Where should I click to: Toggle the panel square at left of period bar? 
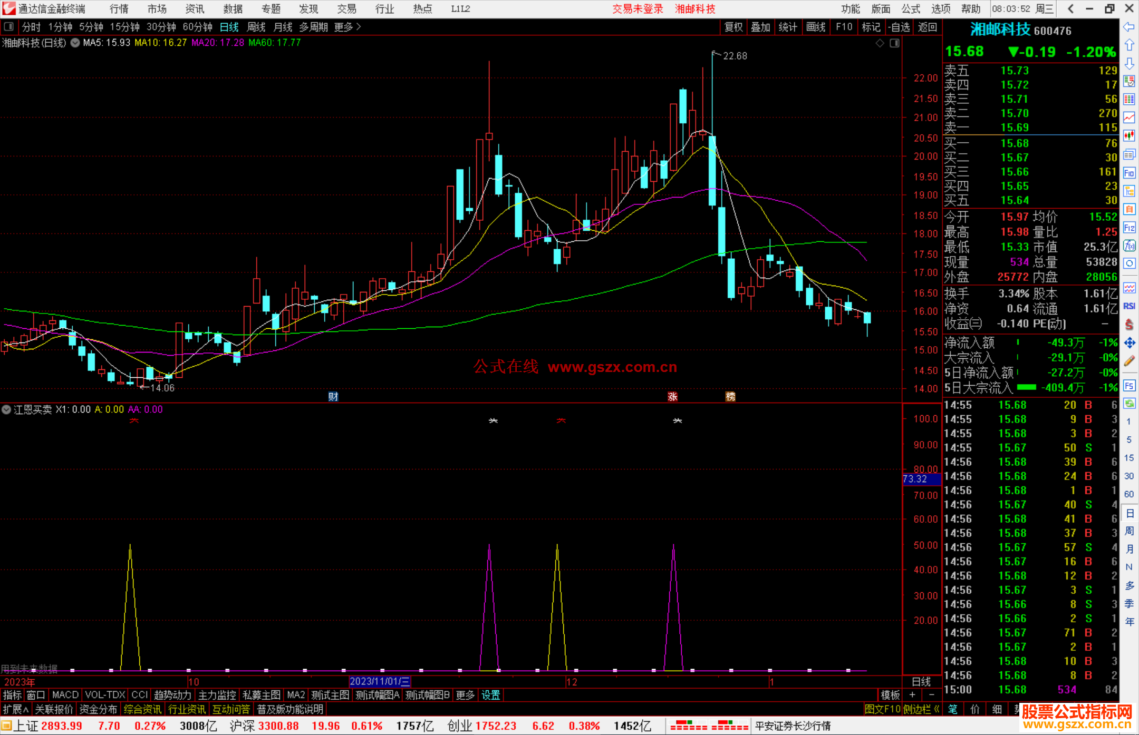(x=9, y=27)
